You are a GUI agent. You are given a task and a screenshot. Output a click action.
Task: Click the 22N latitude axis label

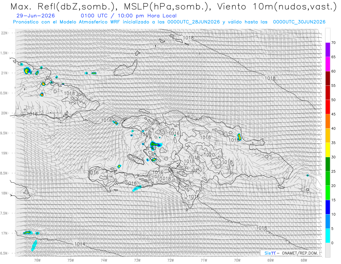click(x=4, y=33)
